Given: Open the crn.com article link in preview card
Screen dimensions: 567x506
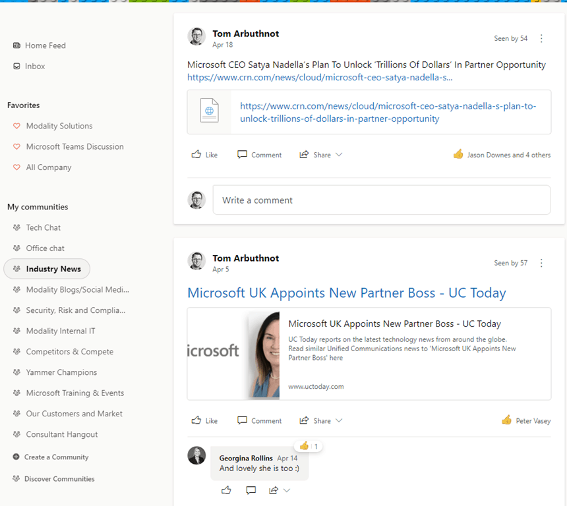Looking at the screenshot, I should pyautogui.click(x=388, y=113).
